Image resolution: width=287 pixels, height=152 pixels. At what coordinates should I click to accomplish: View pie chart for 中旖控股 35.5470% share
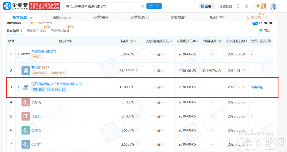click(x=137, y=54)
